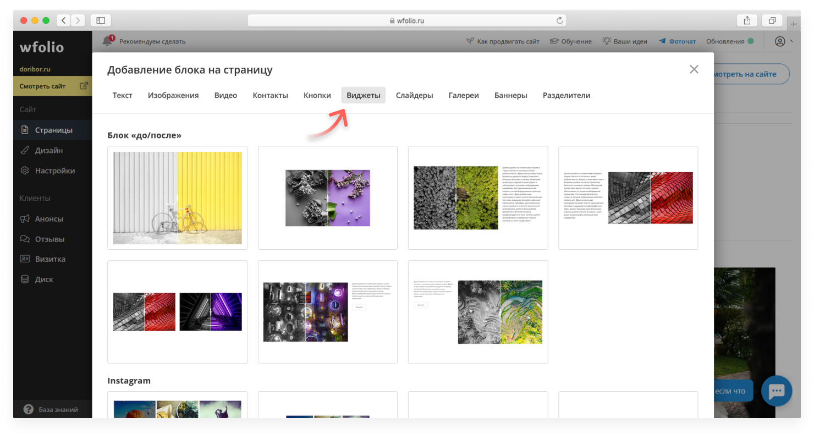Choose red architecture block with text left
The width and height of the screenshot is (814, 439).
[628, 197]
